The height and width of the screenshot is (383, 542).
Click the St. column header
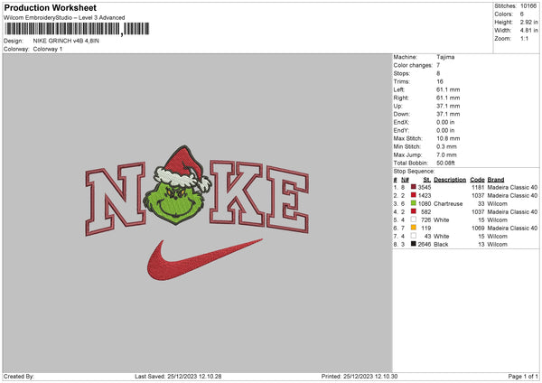click(x=427, y=180)
